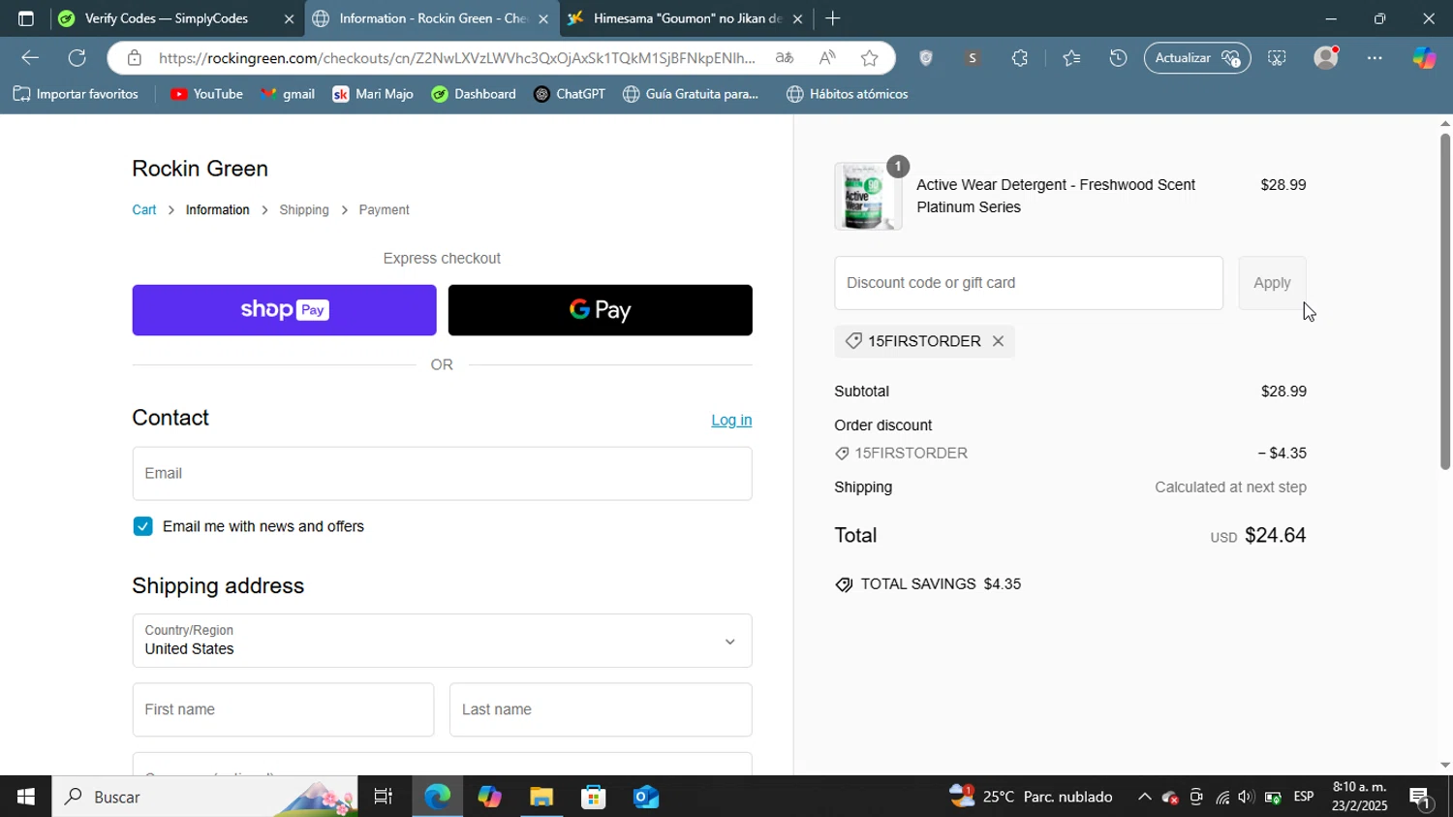The width and height of the screenshot is (1453, 817).
Task: Remove the 15FIRSTORDER discount code
Action: [x=998, y=341]
